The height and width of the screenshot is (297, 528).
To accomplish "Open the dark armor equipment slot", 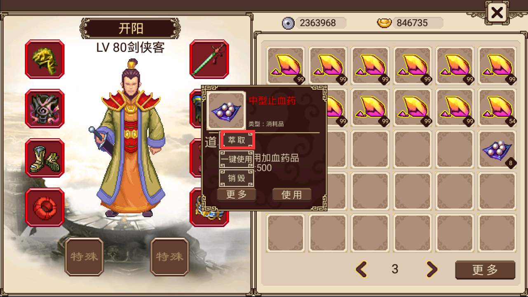I will pyautogui.click(x=45, y=109).
